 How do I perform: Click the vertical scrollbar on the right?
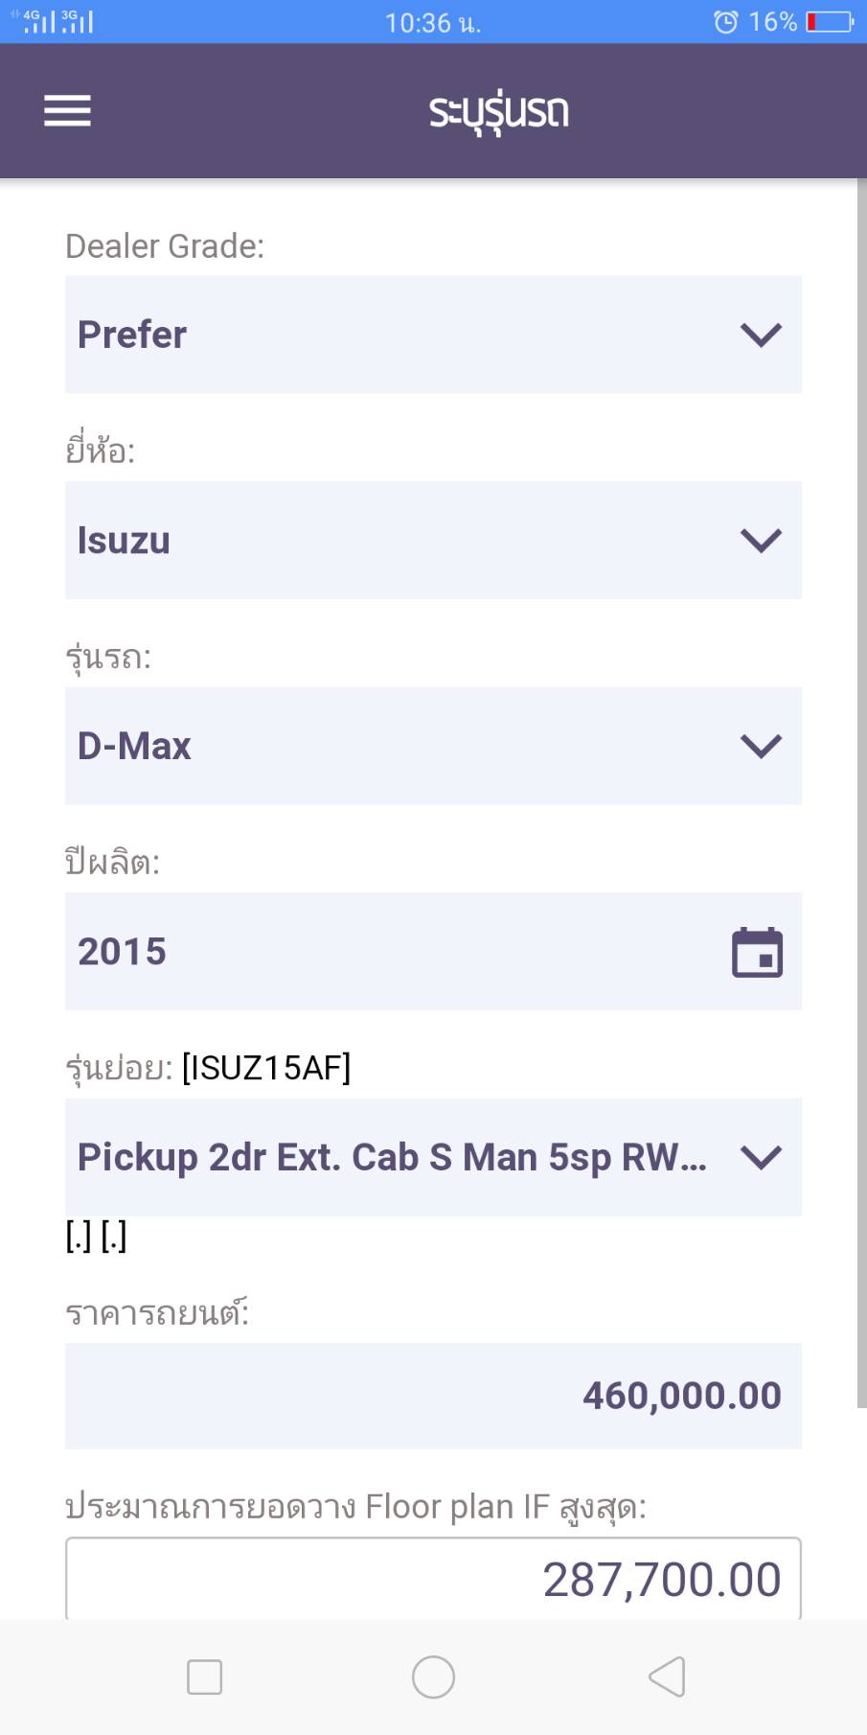click(x=861, y=796)
